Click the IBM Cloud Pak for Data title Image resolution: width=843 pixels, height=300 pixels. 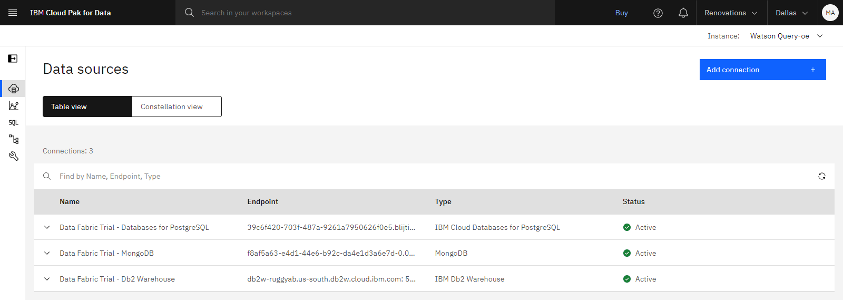pyautogui.click(x=71, y=13)
